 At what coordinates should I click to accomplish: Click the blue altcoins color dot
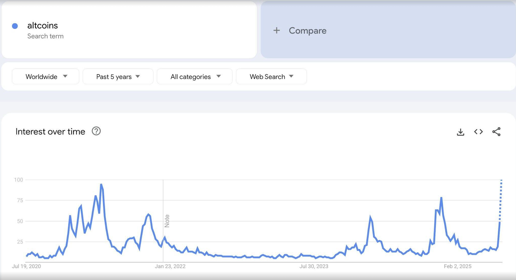15,26
